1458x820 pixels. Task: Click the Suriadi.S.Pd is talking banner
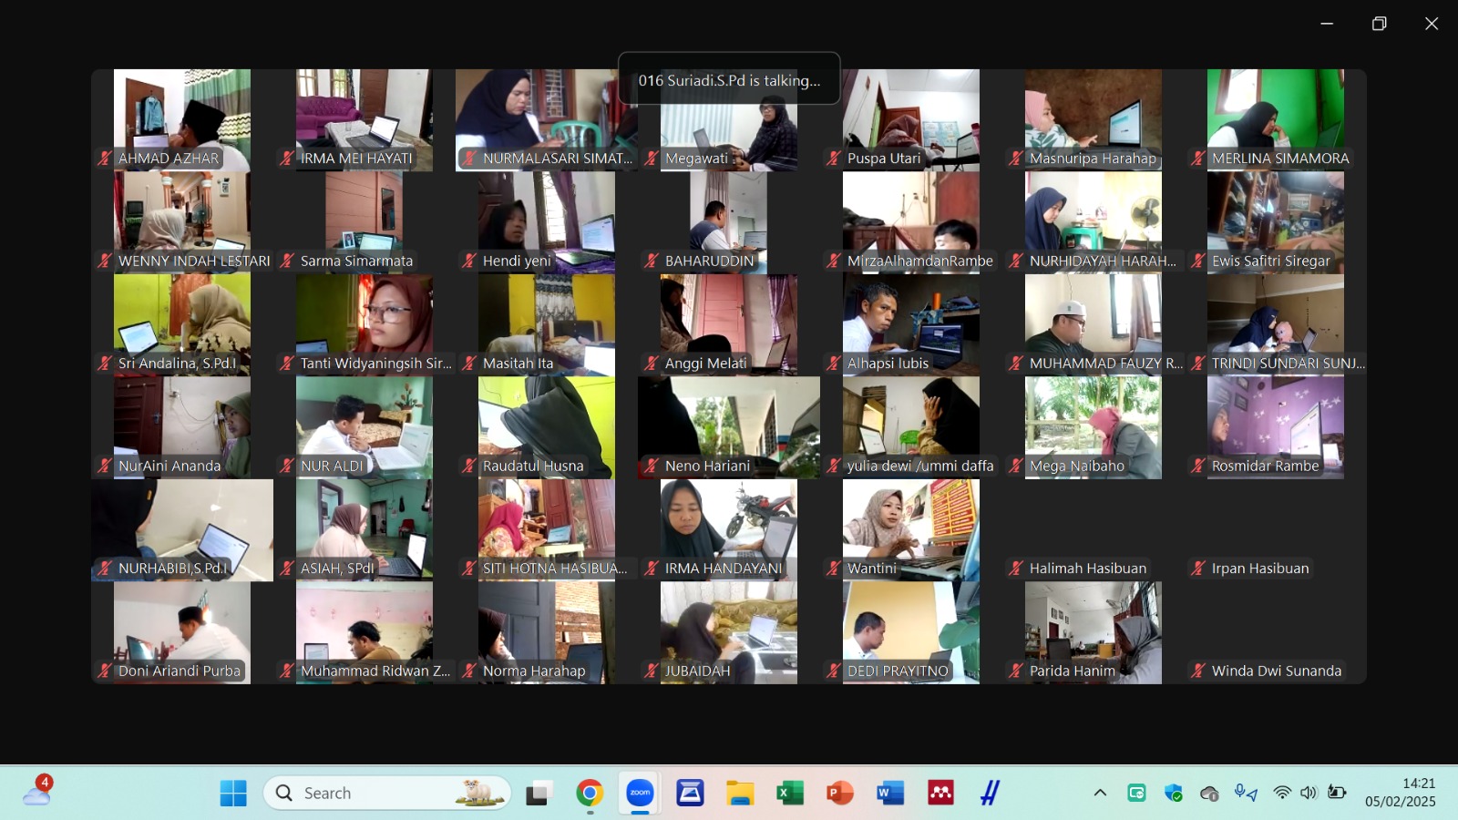pos(729,80)
